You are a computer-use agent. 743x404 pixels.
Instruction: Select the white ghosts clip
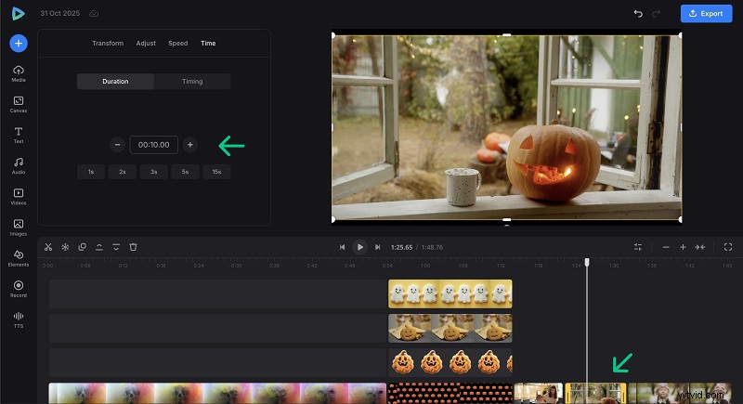click(450, 293)
